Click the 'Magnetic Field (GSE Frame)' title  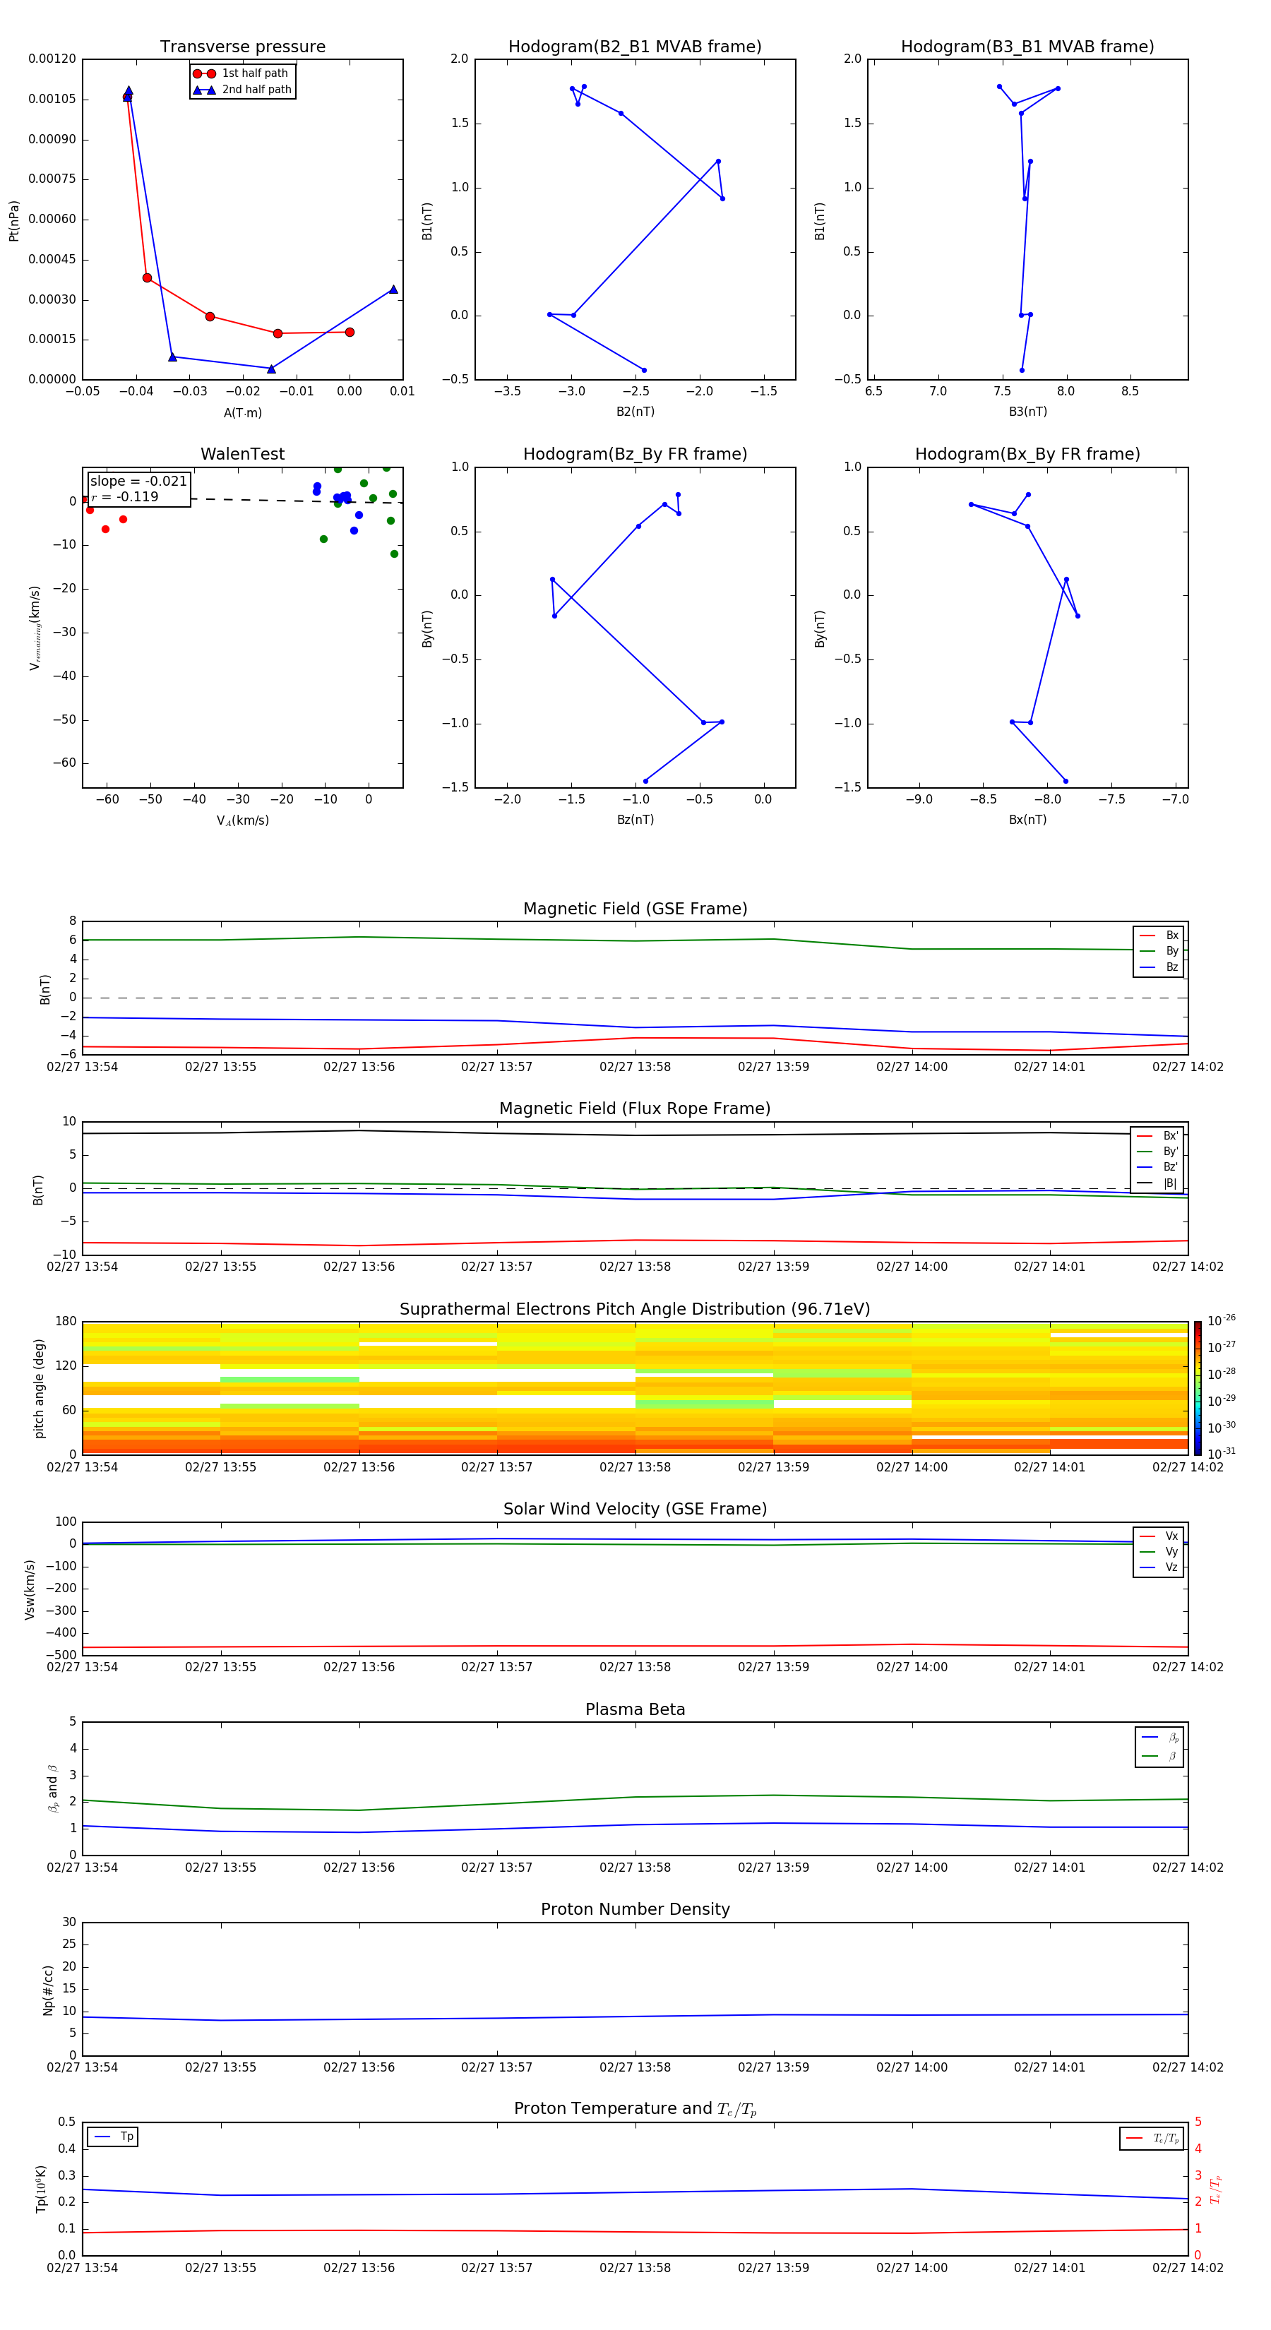635,909
